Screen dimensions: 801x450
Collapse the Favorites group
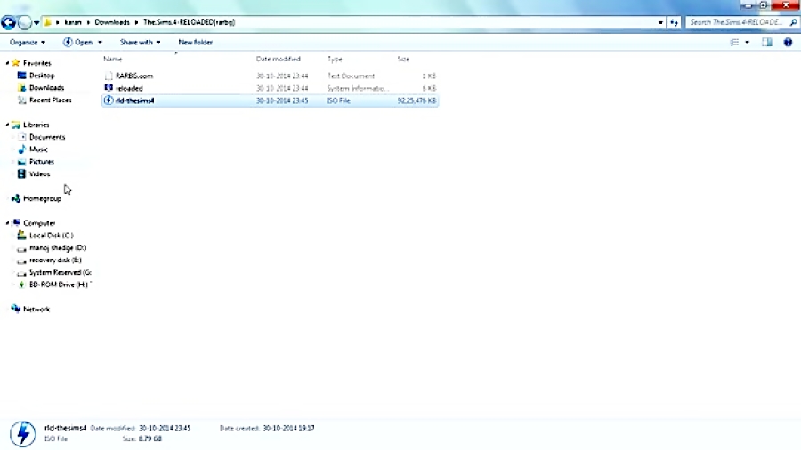7,63
